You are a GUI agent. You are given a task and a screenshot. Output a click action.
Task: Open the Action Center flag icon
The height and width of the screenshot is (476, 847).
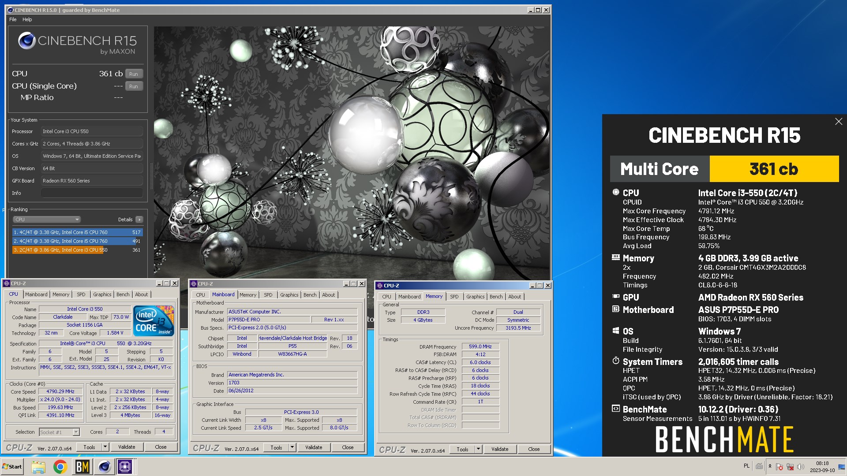780,467
